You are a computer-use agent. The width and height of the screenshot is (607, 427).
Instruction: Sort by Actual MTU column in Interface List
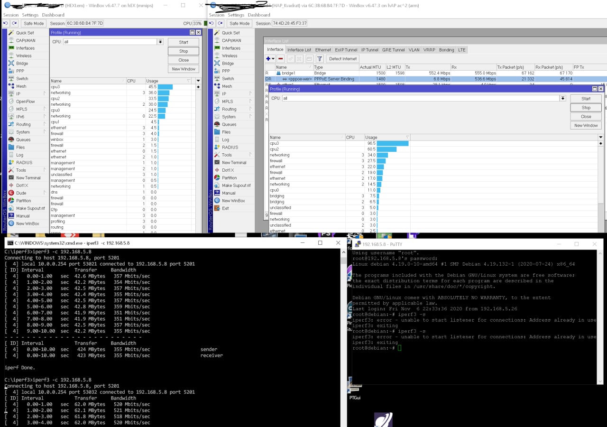[371, 67]
